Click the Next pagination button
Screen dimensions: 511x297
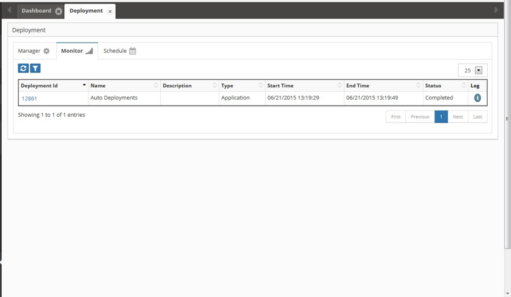[x=457, y=116]
